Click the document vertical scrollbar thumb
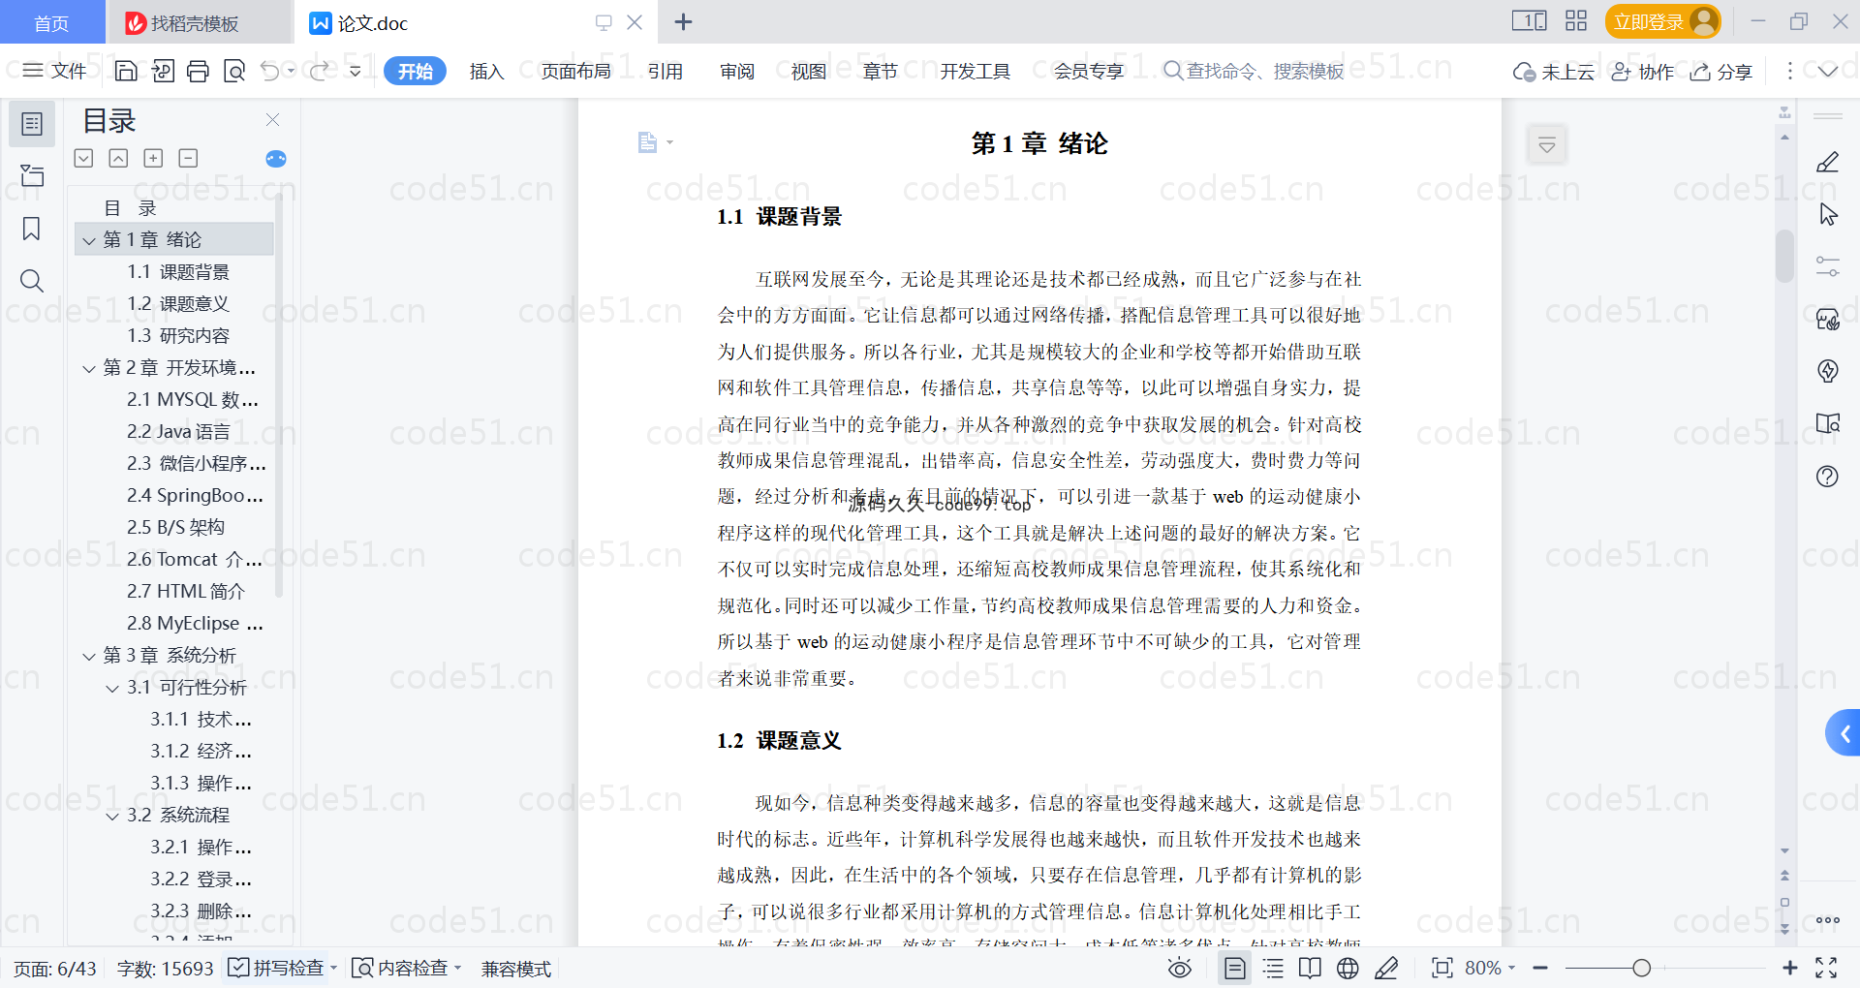1860x988 pixels. [1784, 257]
